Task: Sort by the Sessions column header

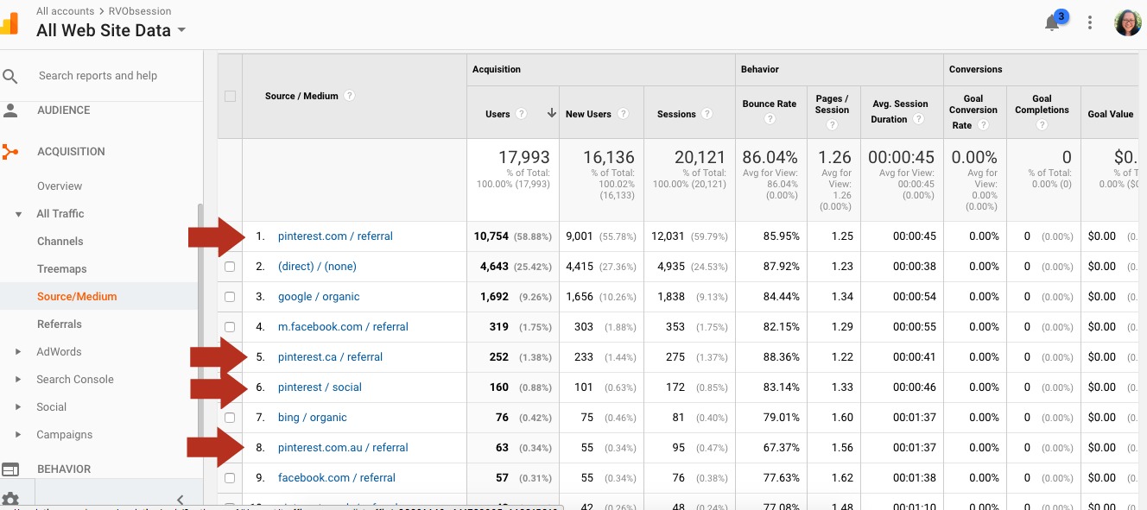Action: (x=676, y=114)
